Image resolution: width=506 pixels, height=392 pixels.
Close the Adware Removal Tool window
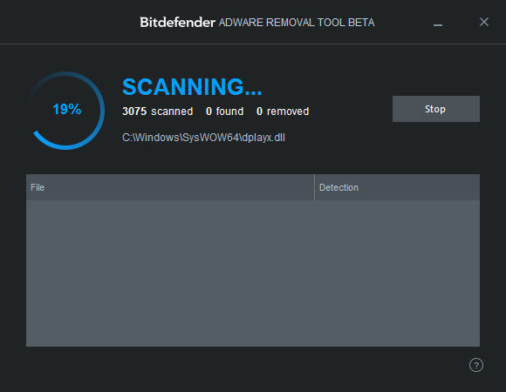pos(483,22)
